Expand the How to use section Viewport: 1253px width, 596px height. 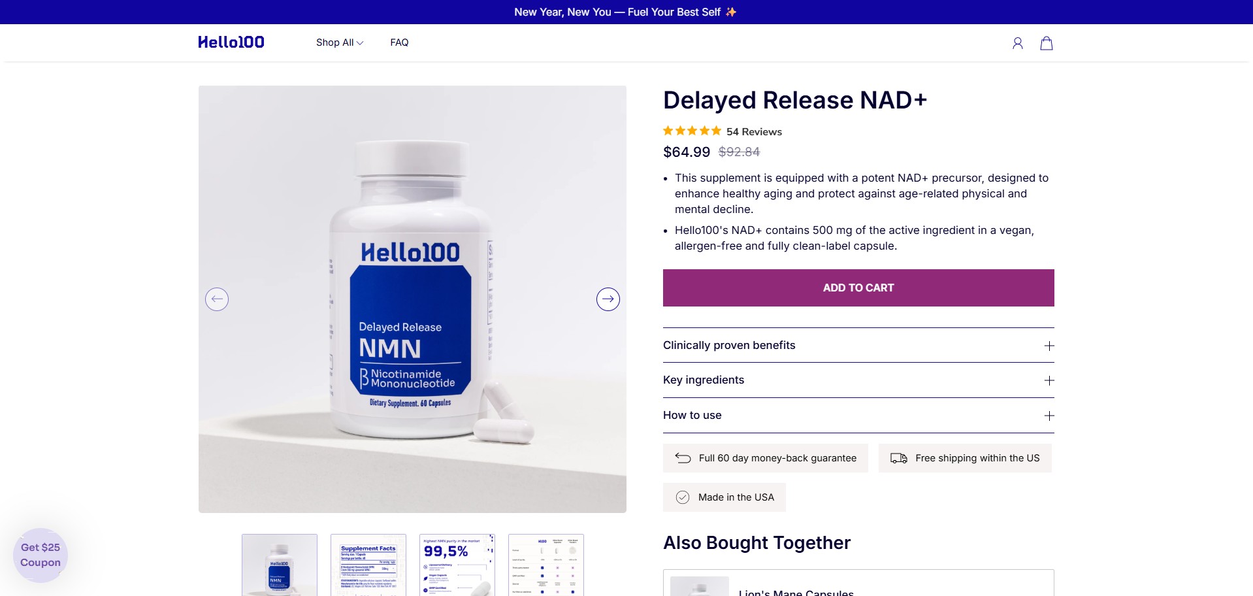pos(858,416)
